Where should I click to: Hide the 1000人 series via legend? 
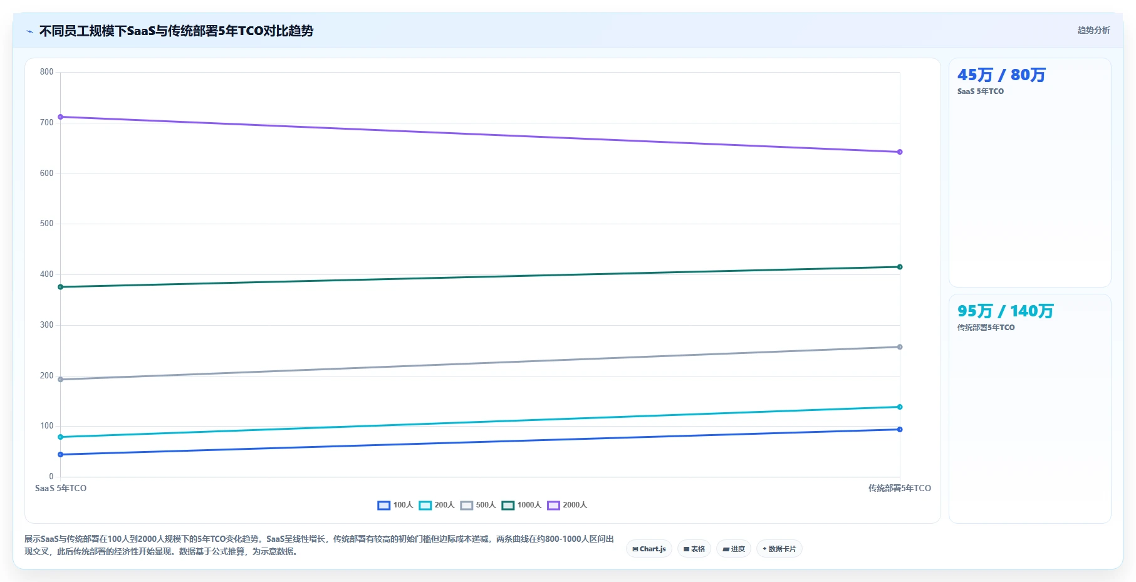point(521,505)
